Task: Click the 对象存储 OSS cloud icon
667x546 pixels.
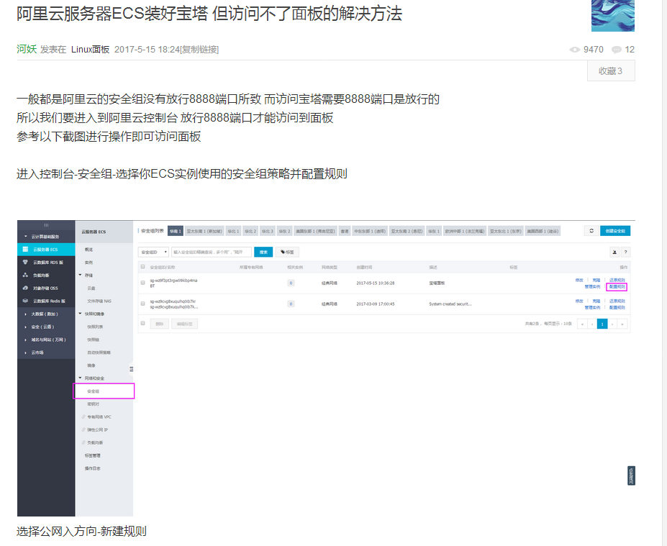Action: click(25, 288)
